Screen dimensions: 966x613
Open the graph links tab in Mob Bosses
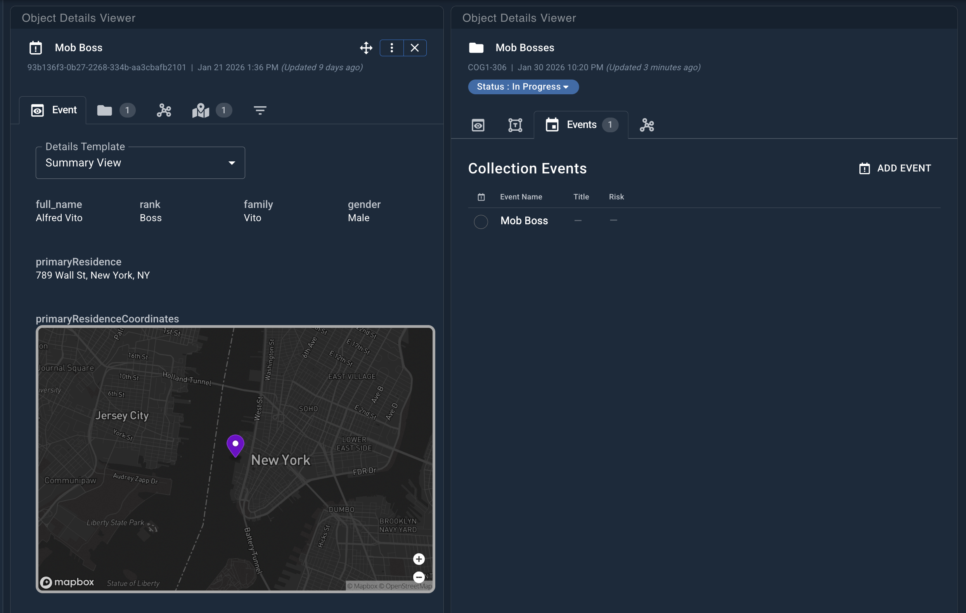[x=647, y=125]
